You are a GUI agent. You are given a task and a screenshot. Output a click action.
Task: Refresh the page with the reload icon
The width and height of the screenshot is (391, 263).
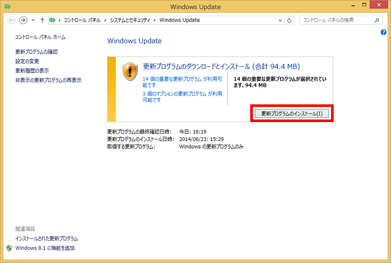289,20
